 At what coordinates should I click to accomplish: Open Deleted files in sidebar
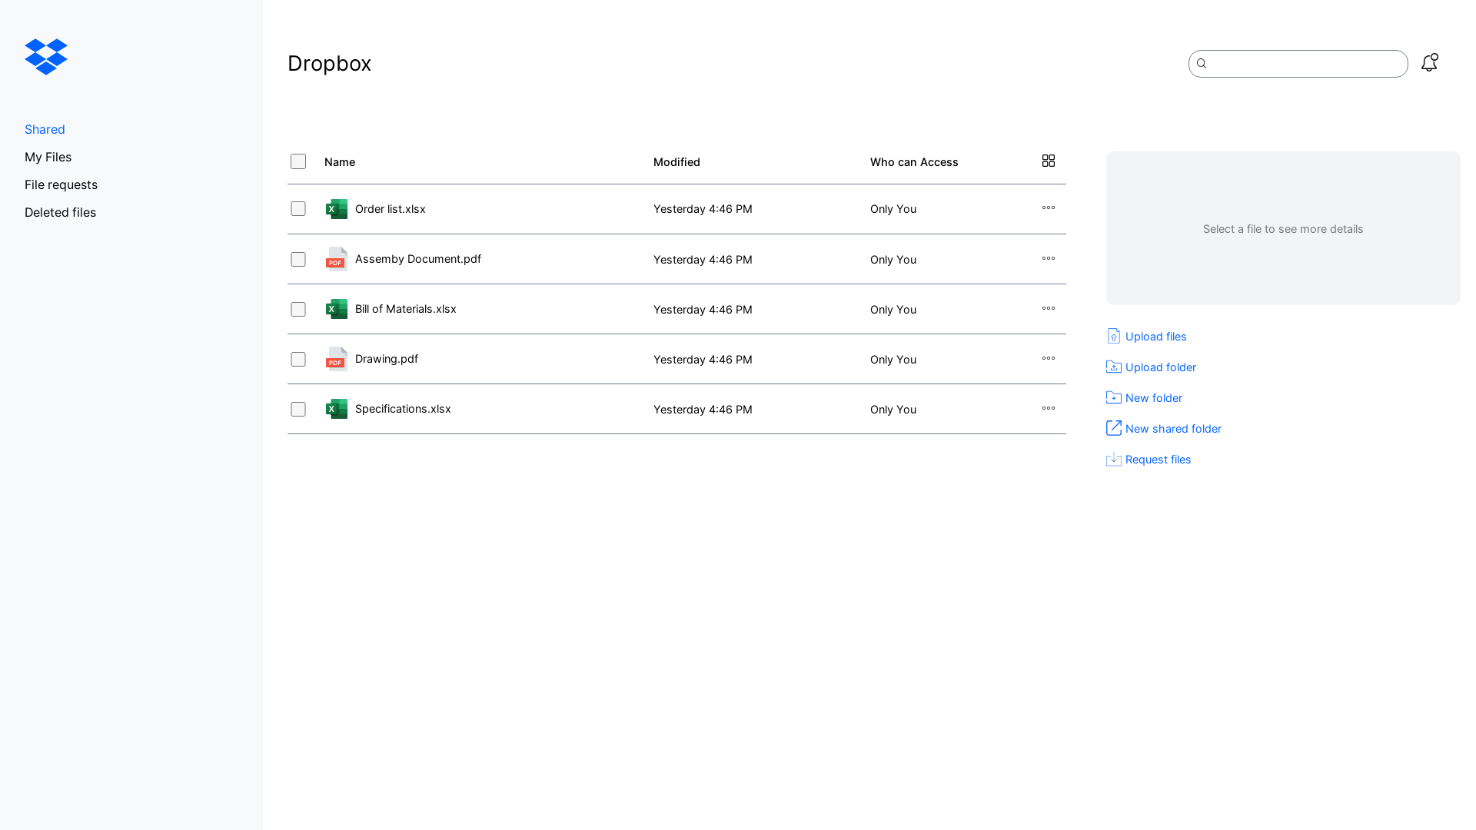(60, 212)
